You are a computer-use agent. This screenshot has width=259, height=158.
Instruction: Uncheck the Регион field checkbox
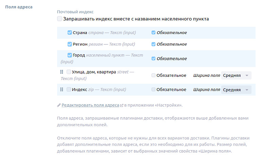[x=70, y=44]
